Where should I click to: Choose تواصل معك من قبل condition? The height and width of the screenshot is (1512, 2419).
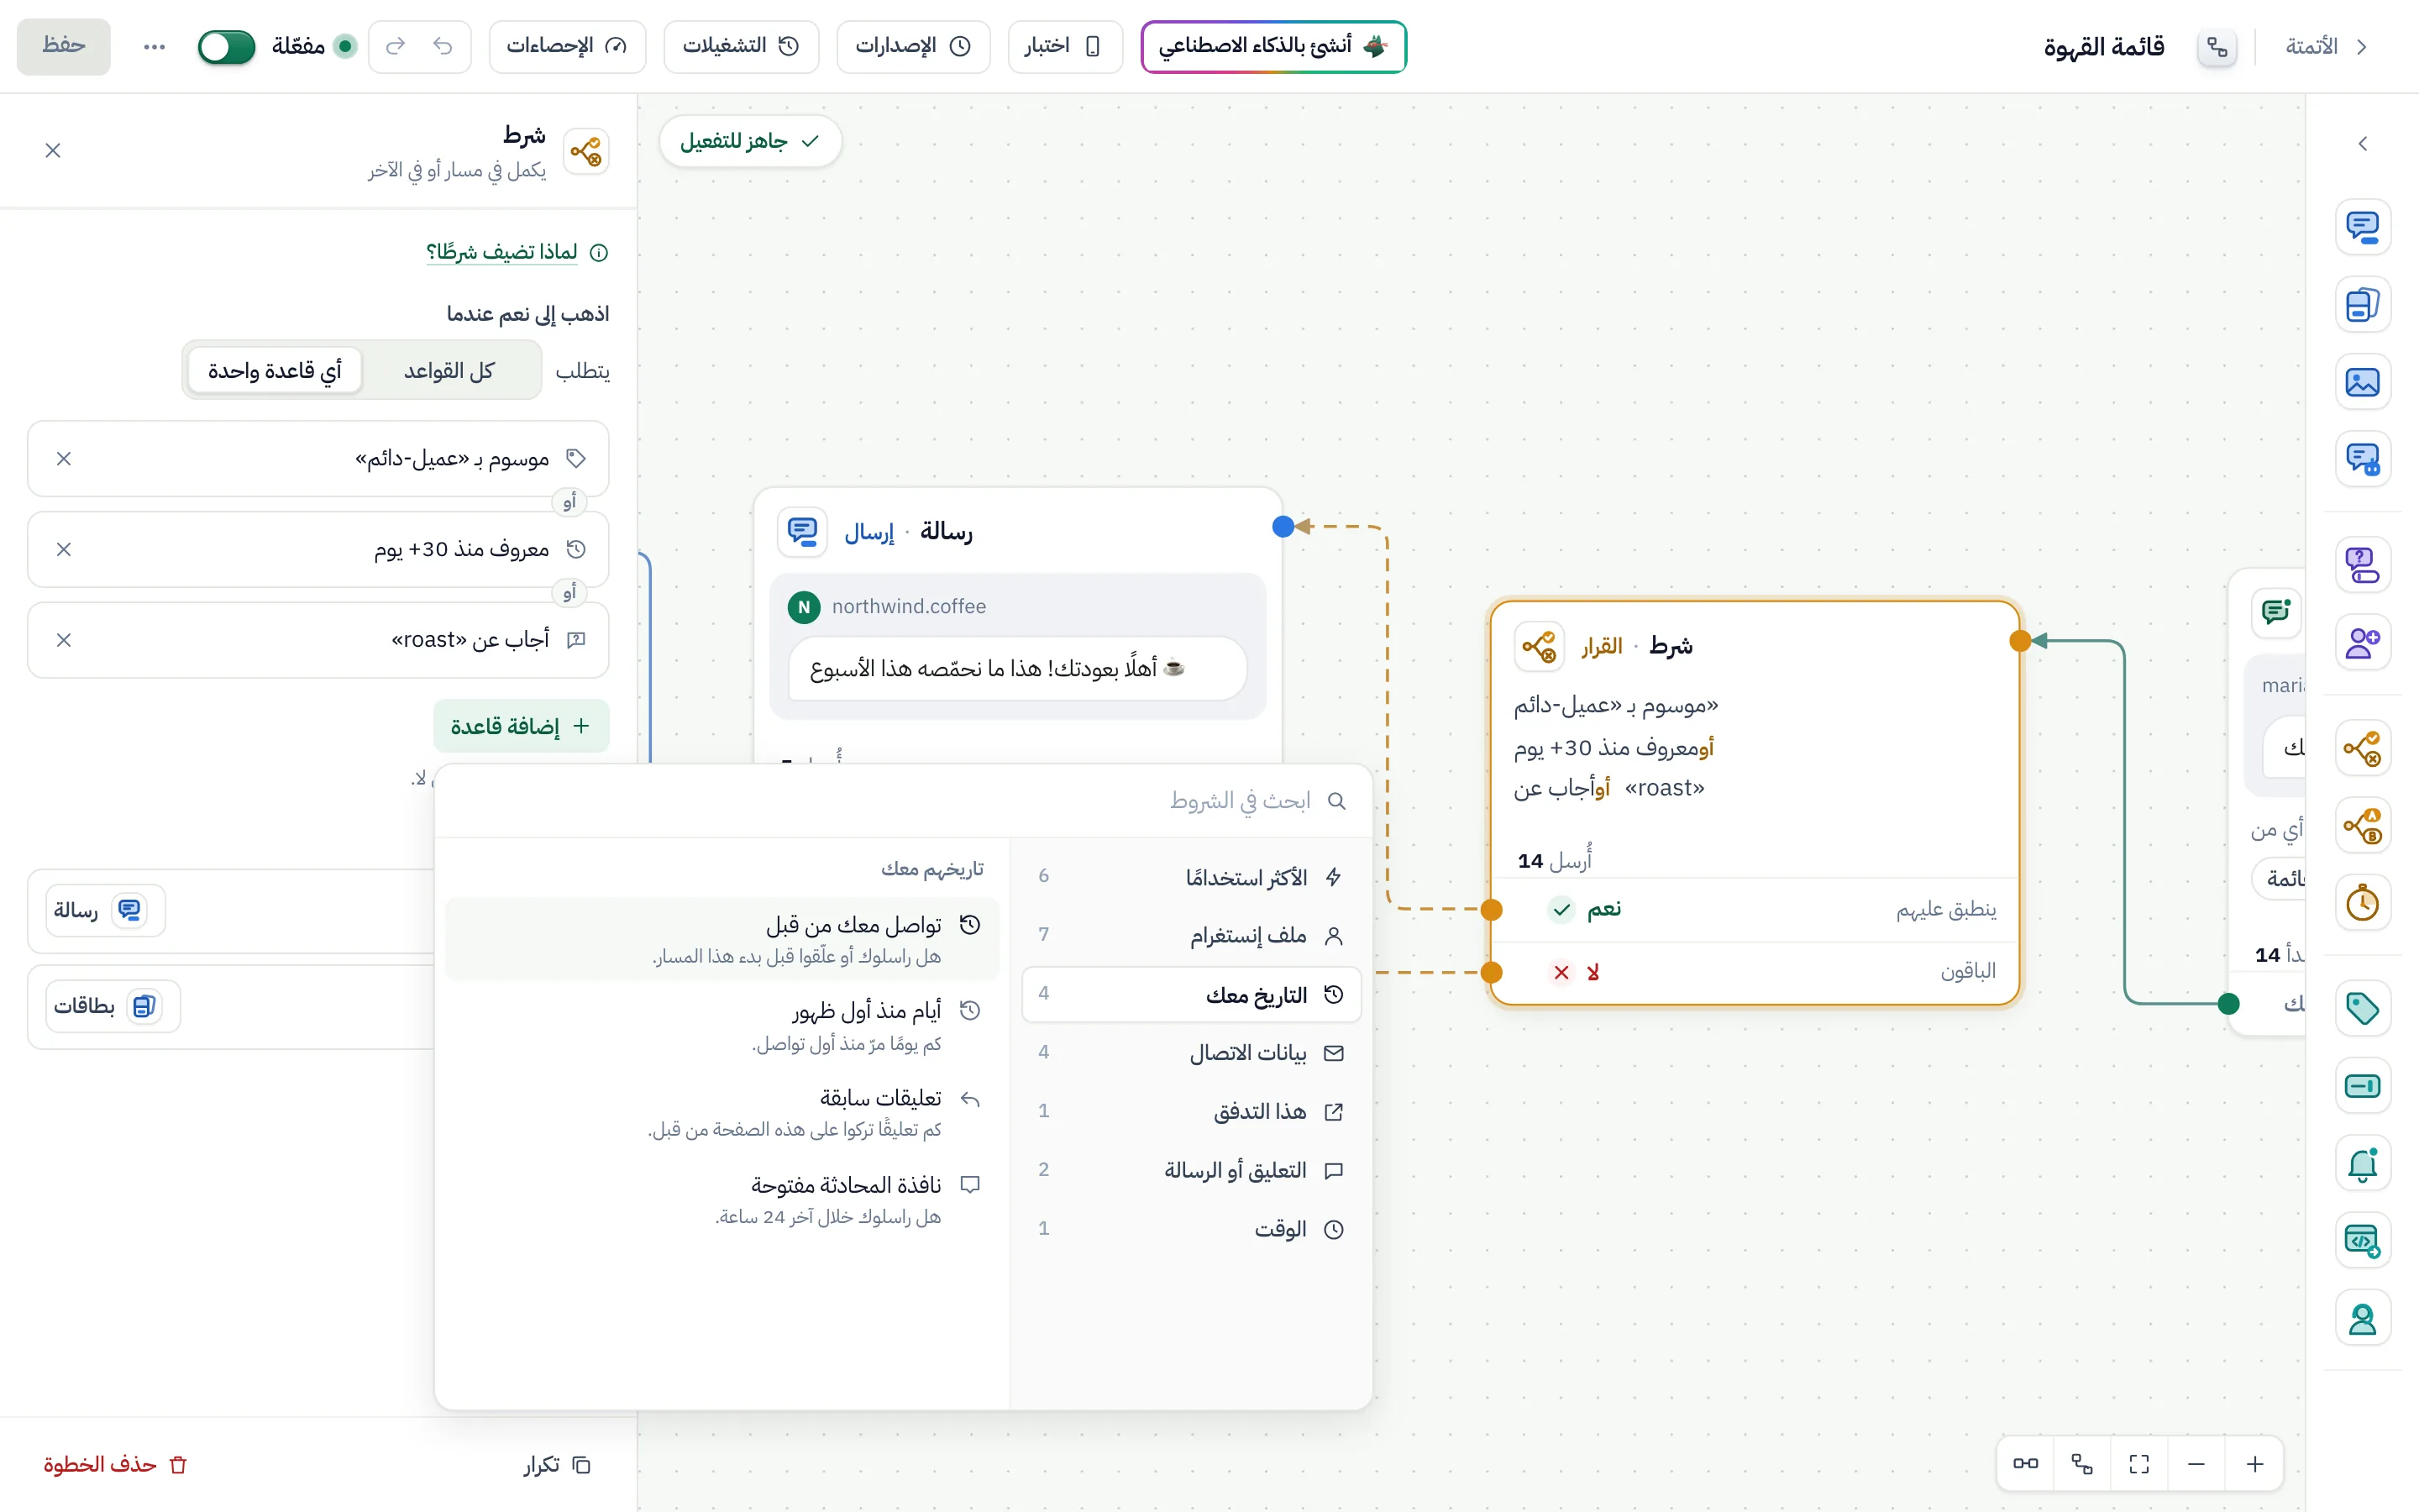pos(722,939)
